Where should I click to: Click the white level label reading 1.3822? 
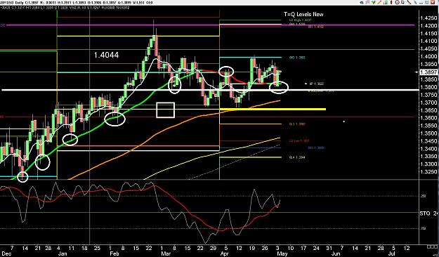pyautogui.click(x=316, y=84)
